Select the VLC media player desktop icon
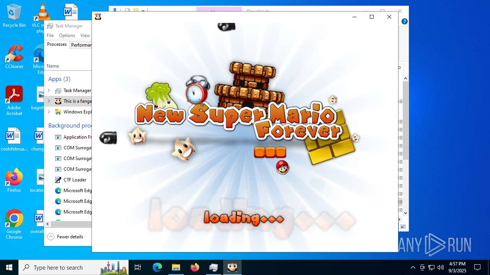This screenshot has height=275, width=490. point(41,18)
